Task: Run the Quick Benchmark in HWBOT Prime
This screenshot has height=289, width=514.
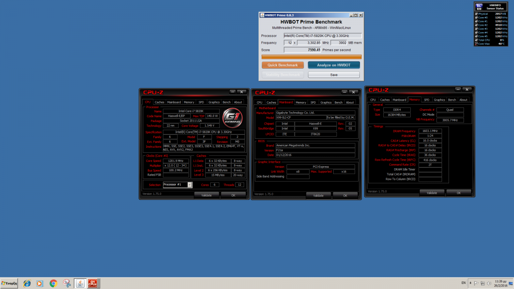Action: point(283,65)
